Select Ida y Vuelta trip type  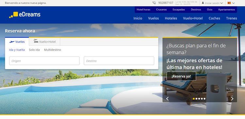click(17, 50)
